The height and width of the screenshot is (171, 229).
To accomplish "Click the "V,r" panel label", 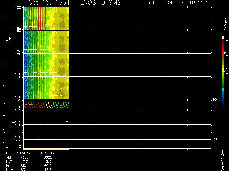I will [5, 103].
